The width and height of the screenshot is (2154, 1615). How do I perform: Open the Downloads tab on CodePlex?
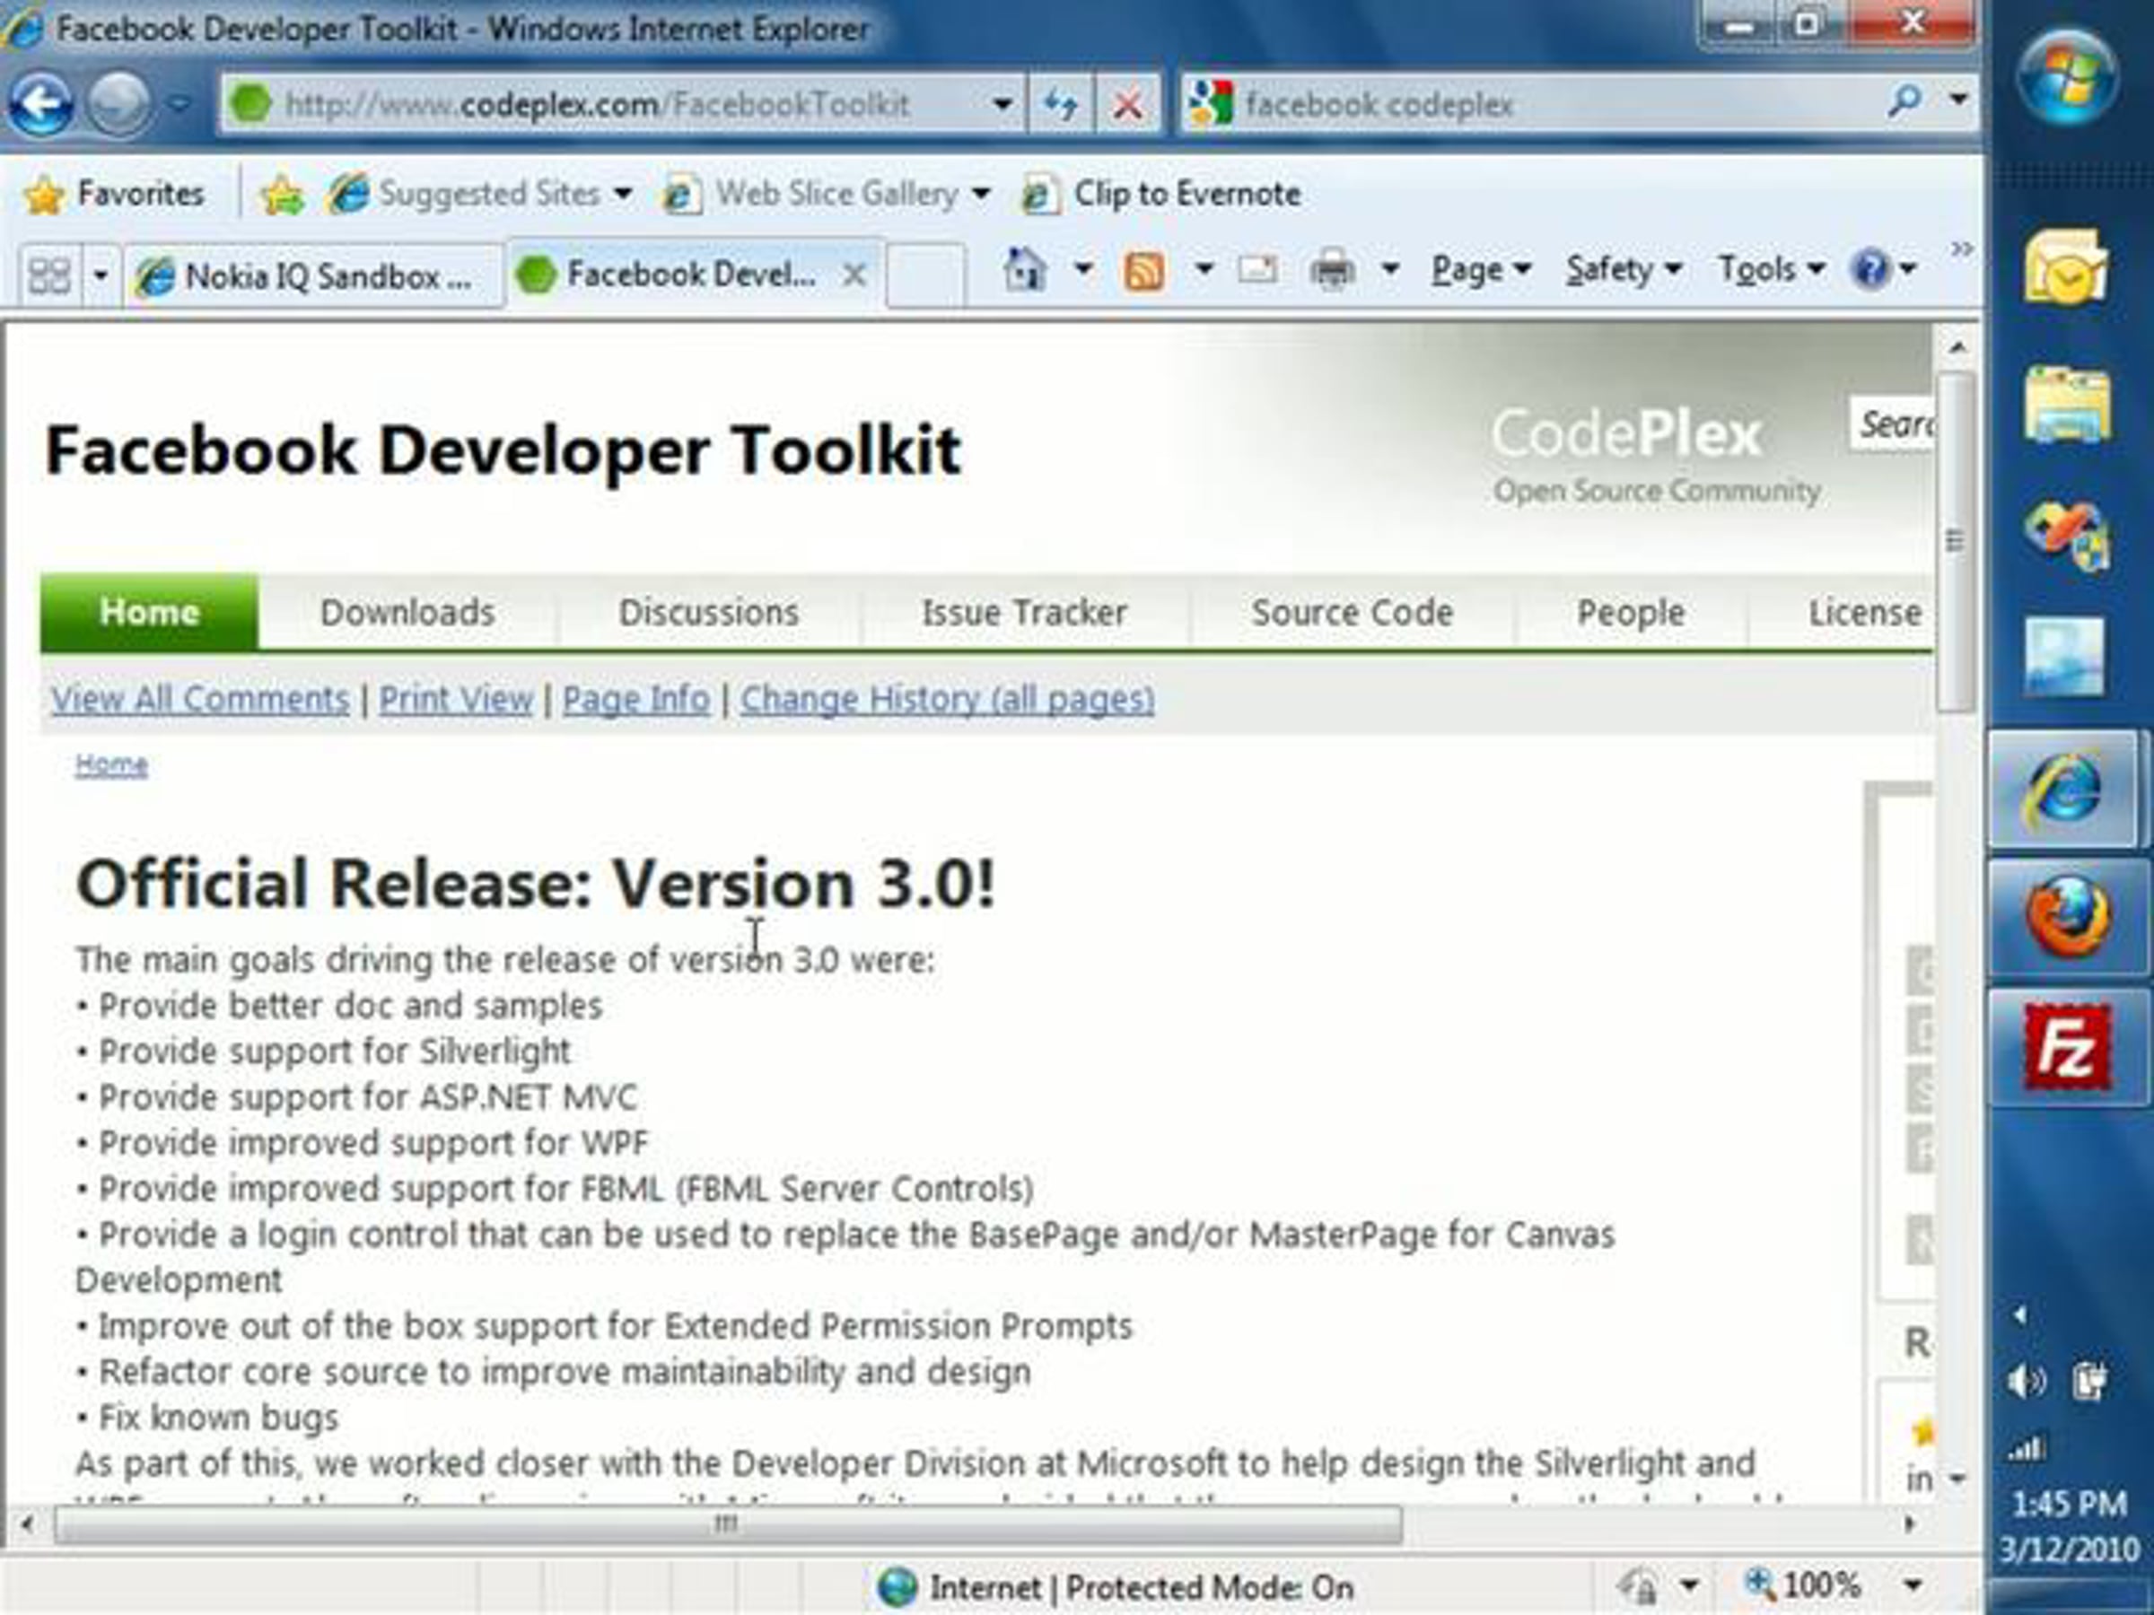407,612
